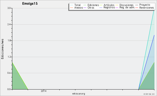
Task: Click the CC BY-SA 3.0 license text
Action: (x=149, y=94)
